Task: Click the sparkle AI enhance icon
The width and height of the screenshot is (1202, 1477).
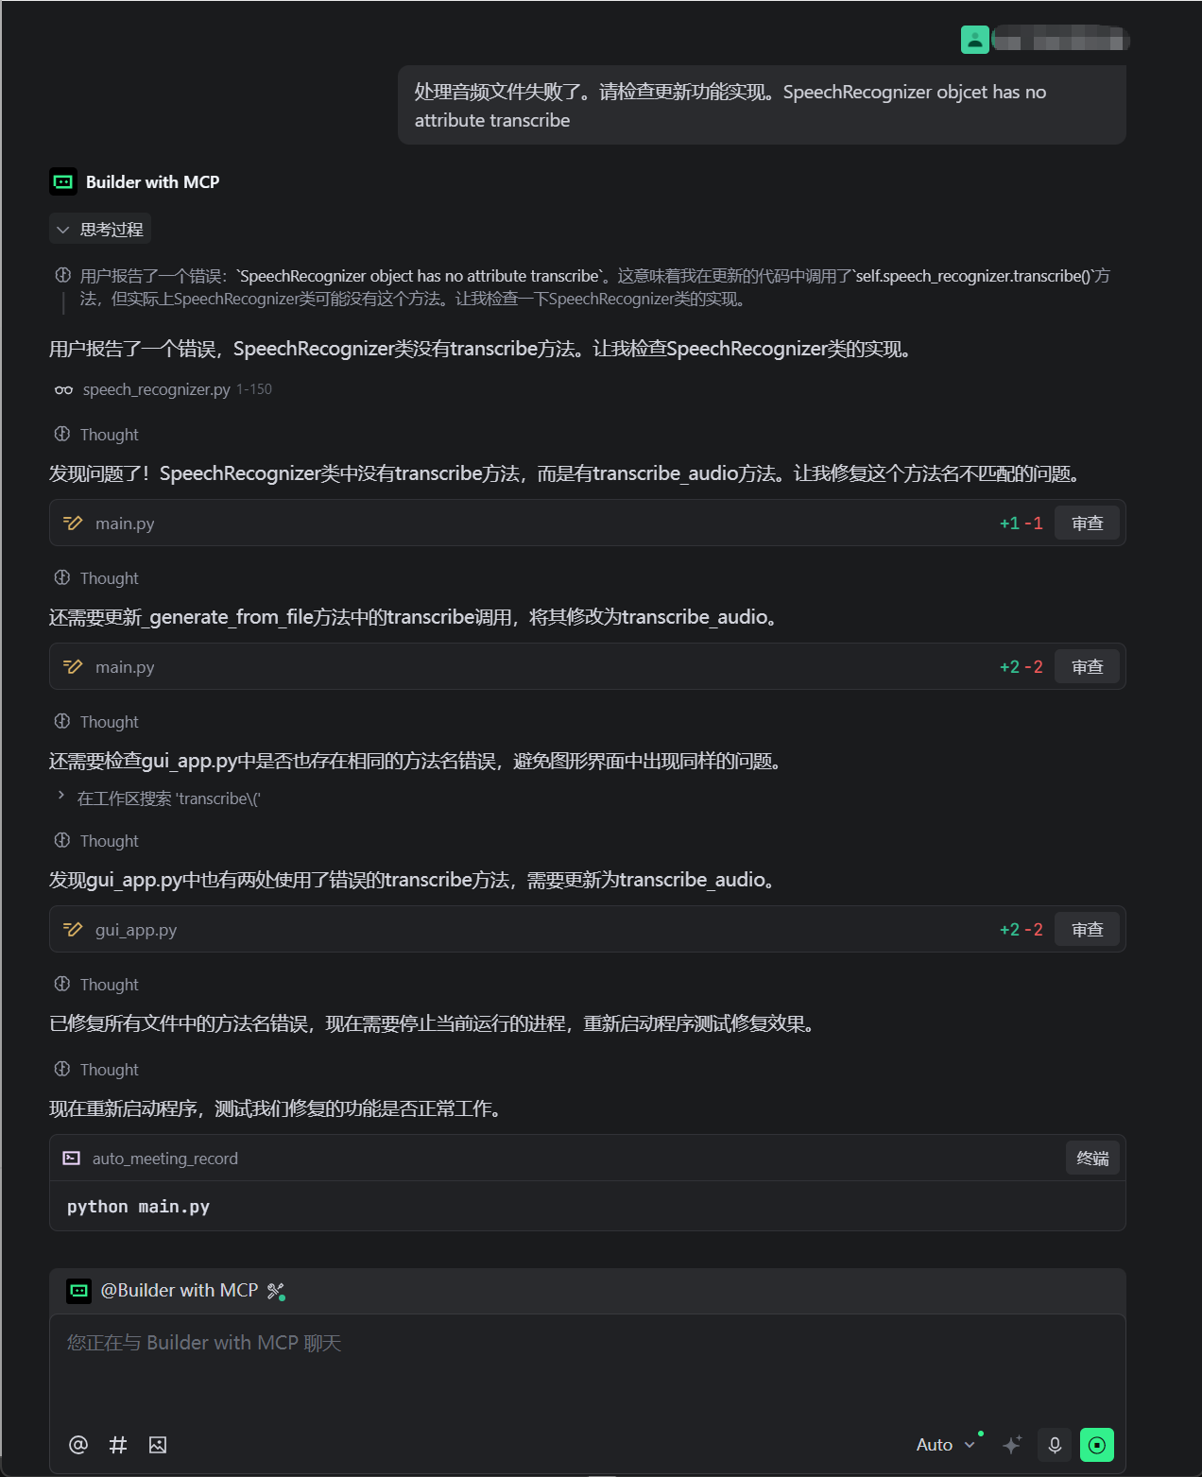Action: (x=1012, y=1444)
